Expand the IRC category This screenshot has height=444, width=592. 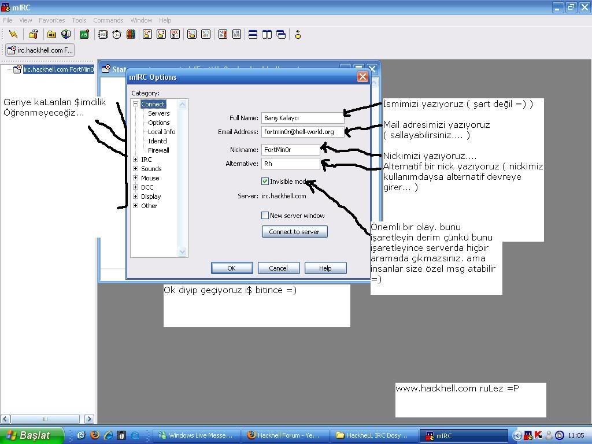click(x=135, y=160)
